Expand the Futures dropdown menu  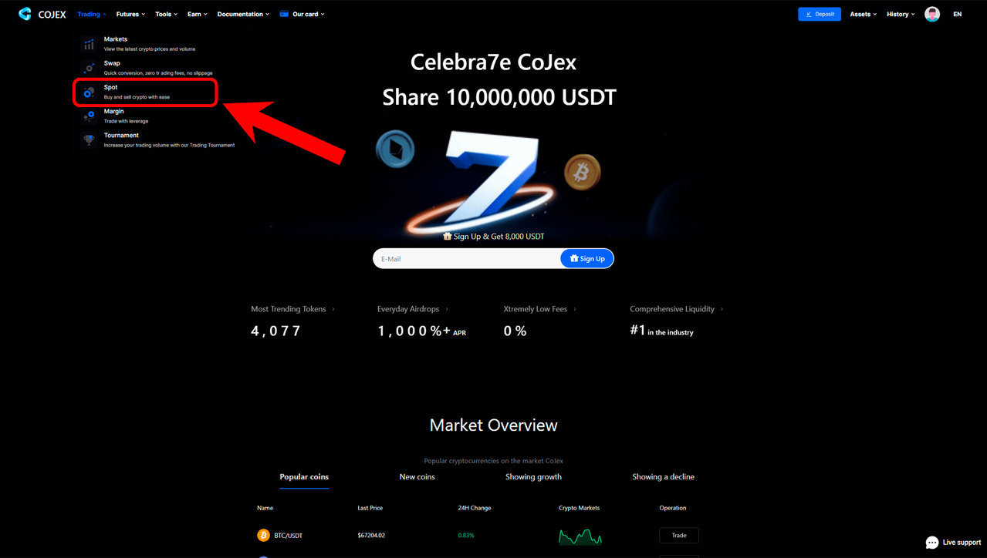(130, 14)
